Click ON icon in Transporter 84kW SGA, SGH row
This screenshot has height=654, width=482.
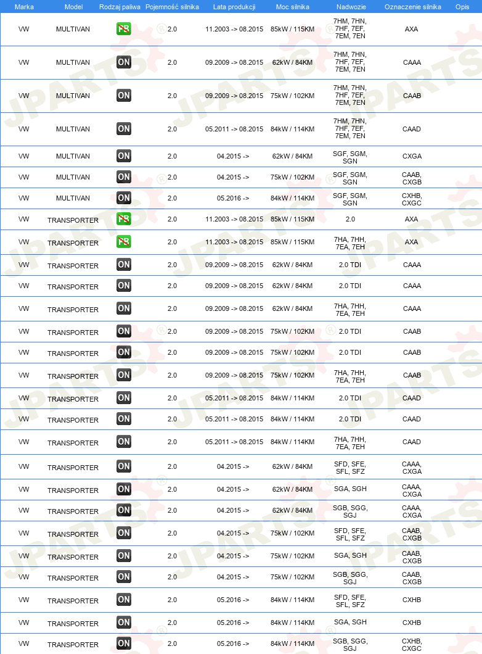pyautogui.click(x=124, y=623)
